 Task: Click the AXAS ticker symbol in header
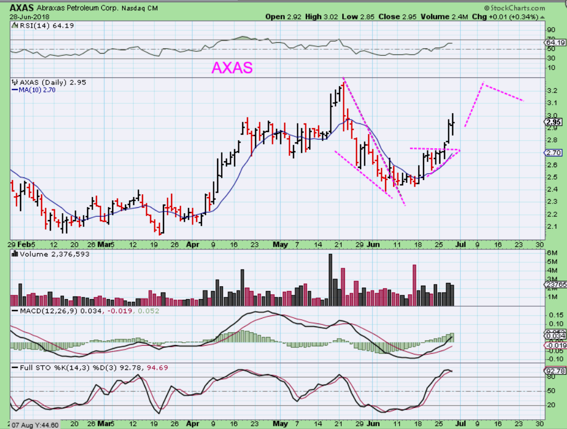point(21,8)
